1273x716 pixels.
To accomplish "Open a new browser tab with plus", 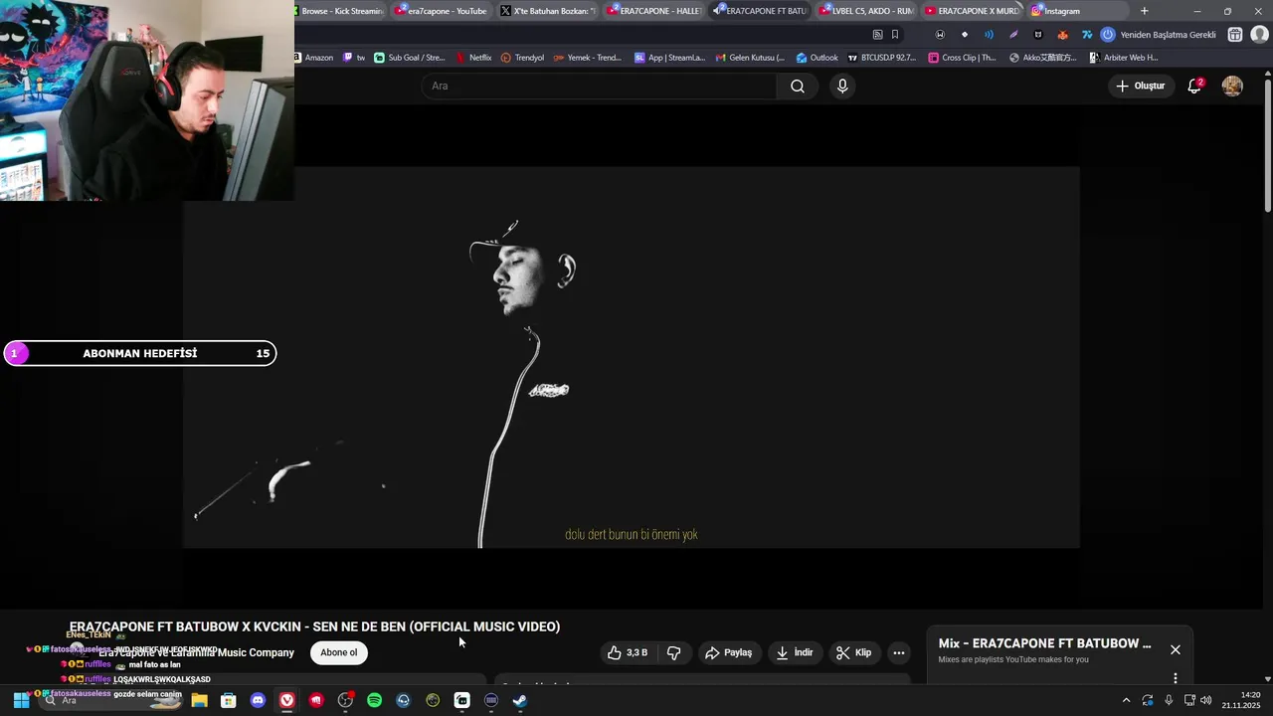I will [x=1144, y=11].
